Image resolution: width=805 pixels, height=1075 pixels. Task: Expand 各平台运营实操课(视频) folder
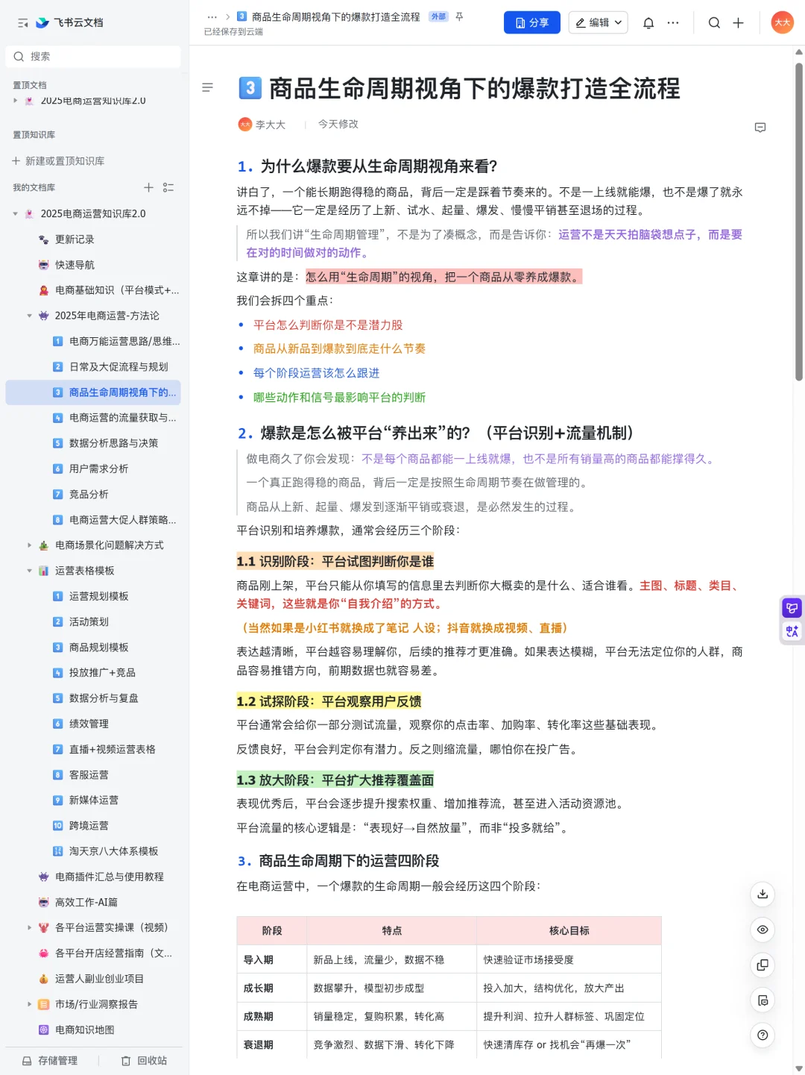coord(30,928)
